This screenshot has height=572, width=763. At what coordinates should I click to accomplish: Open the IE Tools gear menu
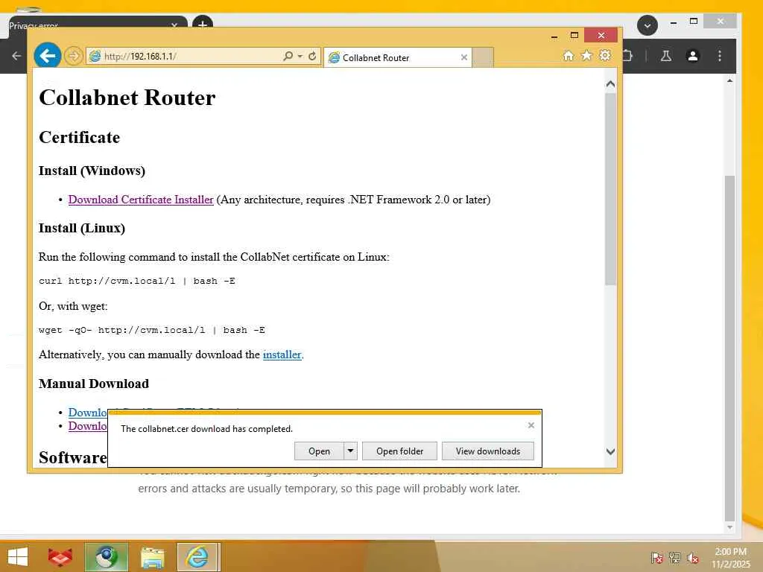coord(605,55)
